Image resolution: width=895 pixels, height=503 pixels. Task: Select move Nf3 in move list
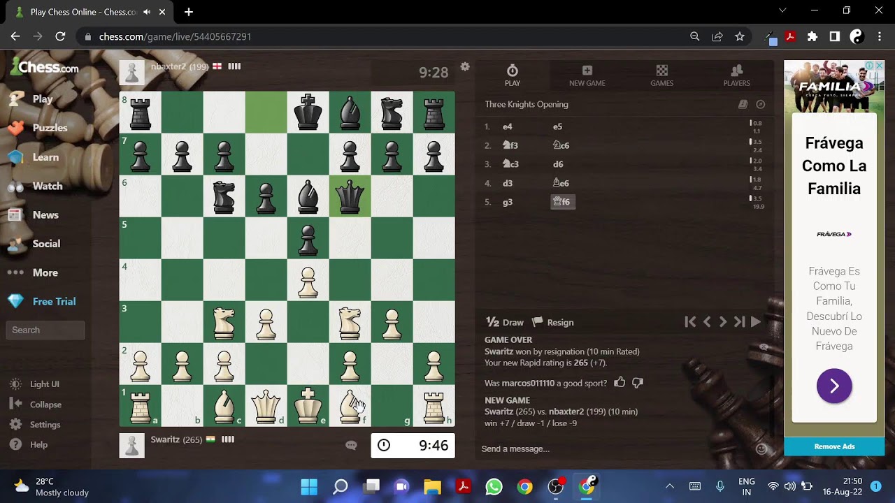coord(510,145)
